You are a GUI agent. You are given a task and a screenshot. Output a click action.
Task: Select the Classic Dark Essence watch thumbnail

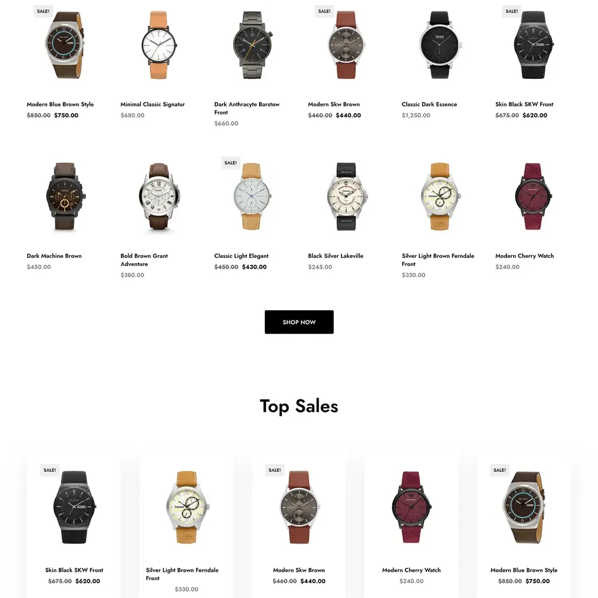point(440,45)
